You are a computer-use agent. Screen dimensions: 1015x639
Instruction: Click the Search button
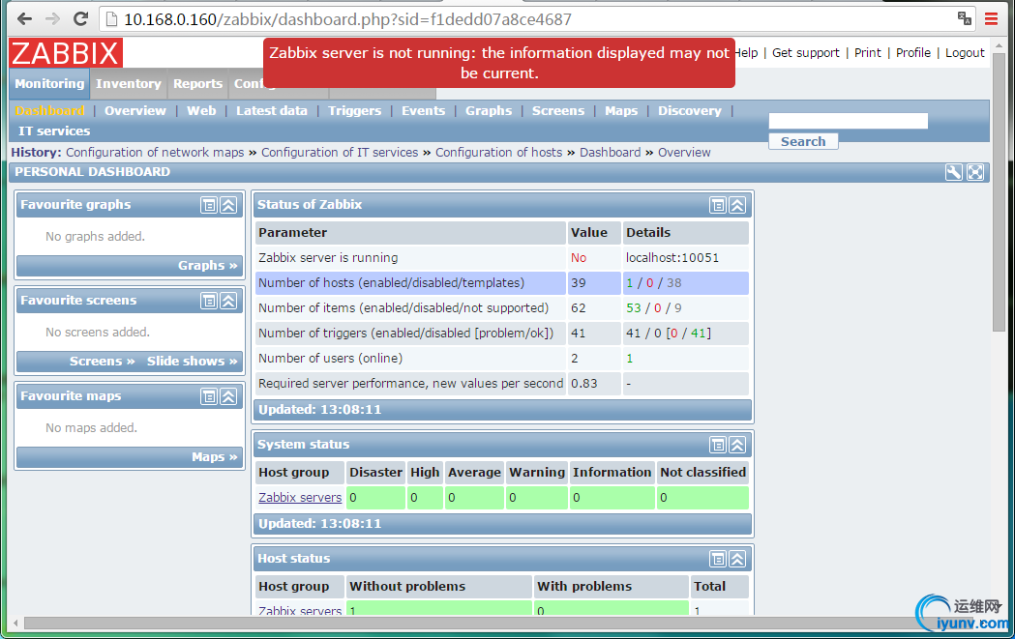[x=803, y=142]
